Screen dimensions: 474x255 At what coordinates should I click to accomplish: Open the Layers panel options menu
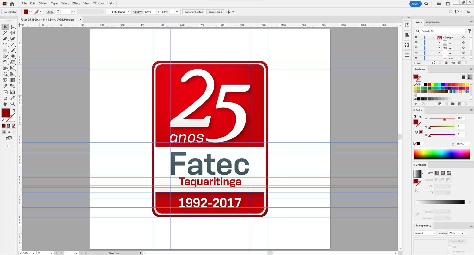pyautogui.click(x=471, y=22)
